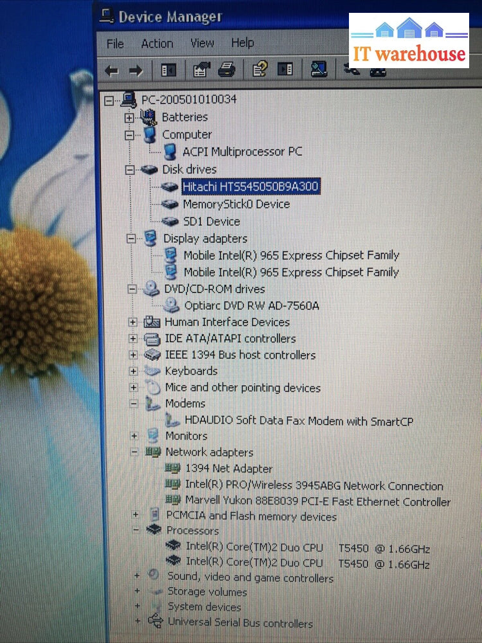Select Intel PRO/Wireless 3945ABG Network Connection
This screenshot has height=643, width=482.
(x=314, y=486)
